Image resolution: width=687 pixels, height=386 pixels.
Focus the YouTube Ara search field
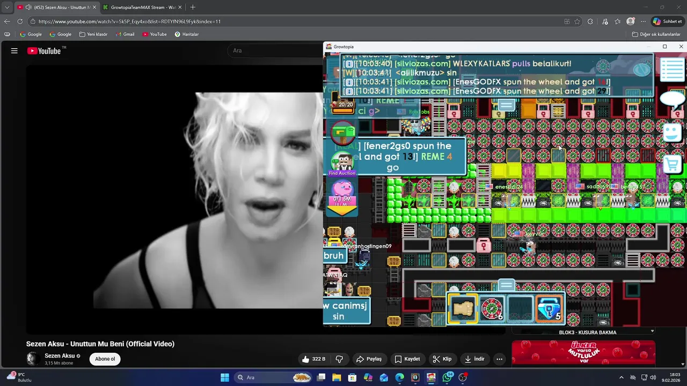[x=274, y=50]
